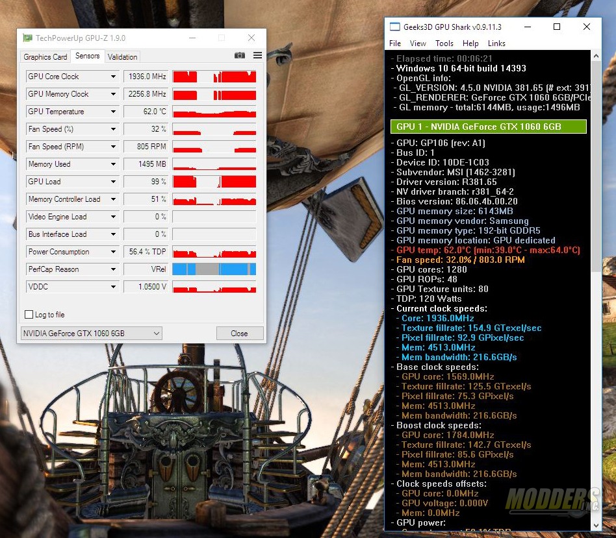
Task: Click the GPU Shark window icon in title bar
Action: click(394, 27)
